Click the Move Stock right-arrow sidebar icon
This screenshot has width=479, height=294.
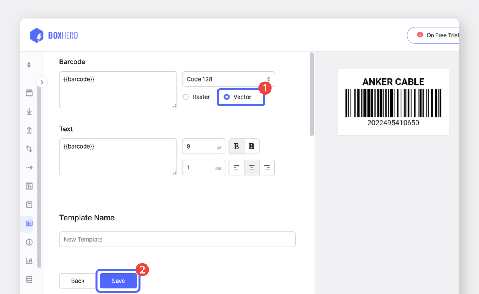(x=29, y=167)
